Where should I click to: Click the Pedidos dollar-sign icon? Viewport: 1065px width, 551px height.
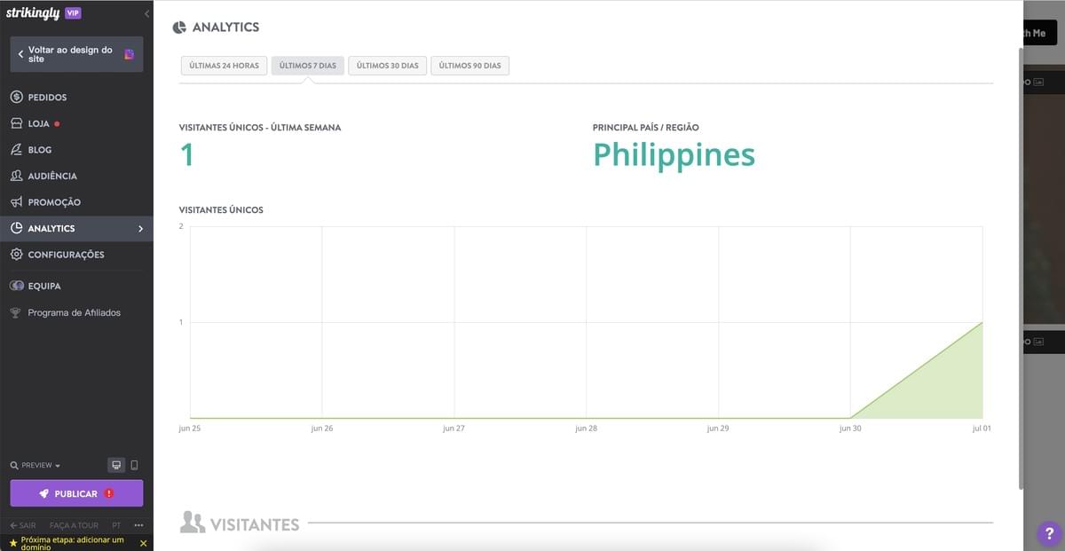pos(16,98)
